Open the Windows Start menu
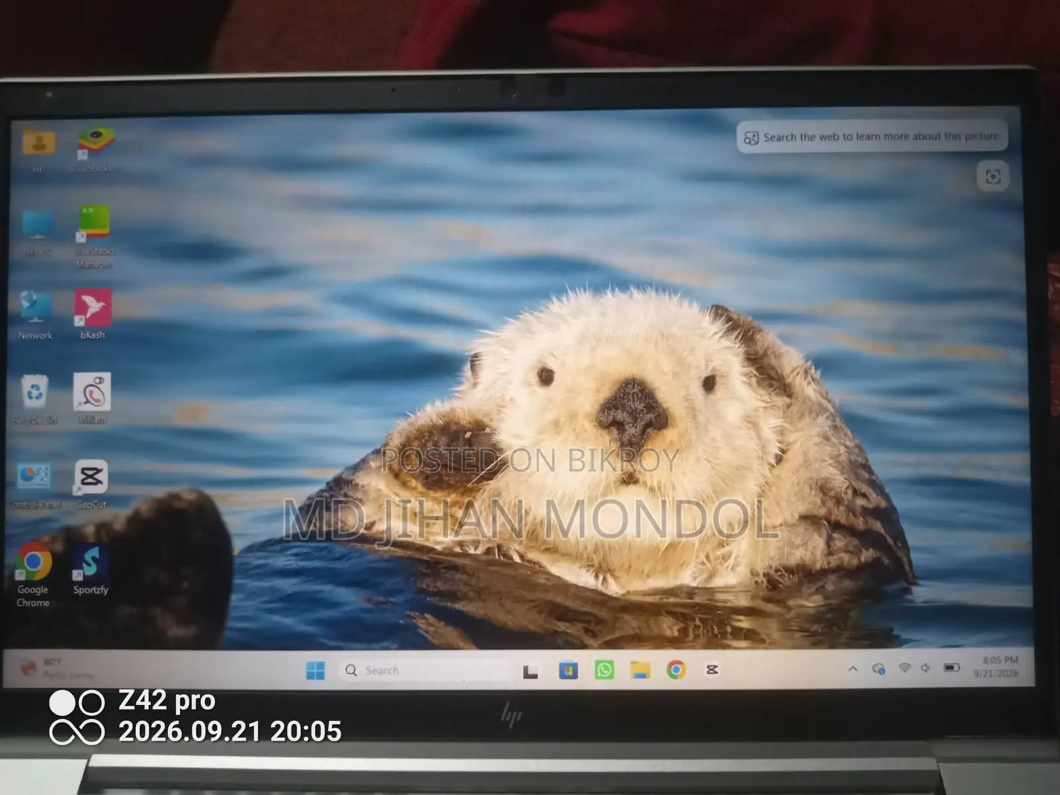Image resolution: width=1060 pixels, height=795 pixels. [315, 670]
